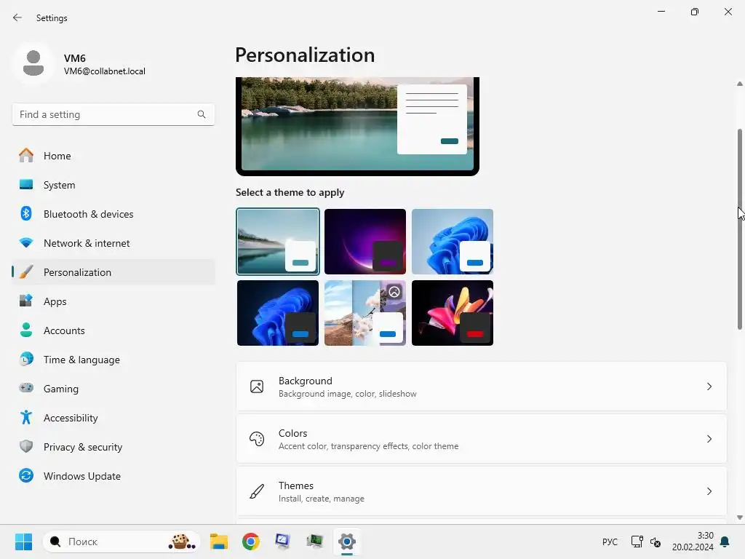745x559 pixels.
Task: Open the Apps settings category
Action: [113, 301]
